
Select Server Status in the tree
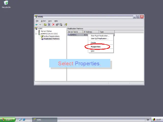(x=46, y=31)
